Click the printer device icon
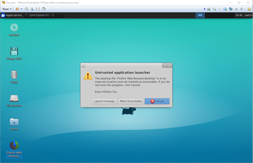Viewport: 253px width, 163px height. 236,9
